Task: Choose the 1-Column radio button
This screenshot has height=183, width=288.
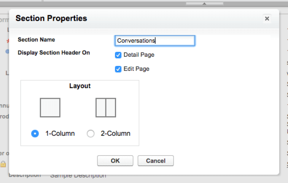Action: tap(35, 133)
